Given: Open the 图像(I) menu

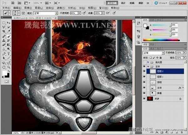Looking at the screenshot, I should (28, 8).
